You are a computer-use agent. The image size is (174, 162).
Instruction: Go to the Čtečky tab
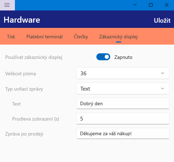(81, 37)
